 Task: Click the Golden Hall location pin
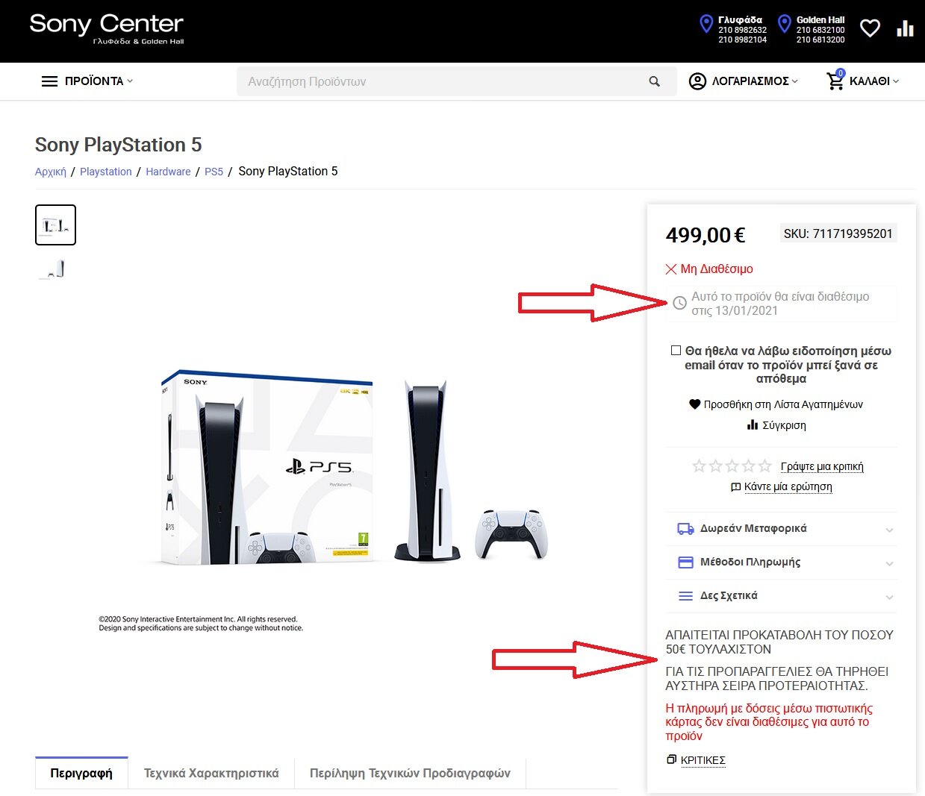coord(784,24)
